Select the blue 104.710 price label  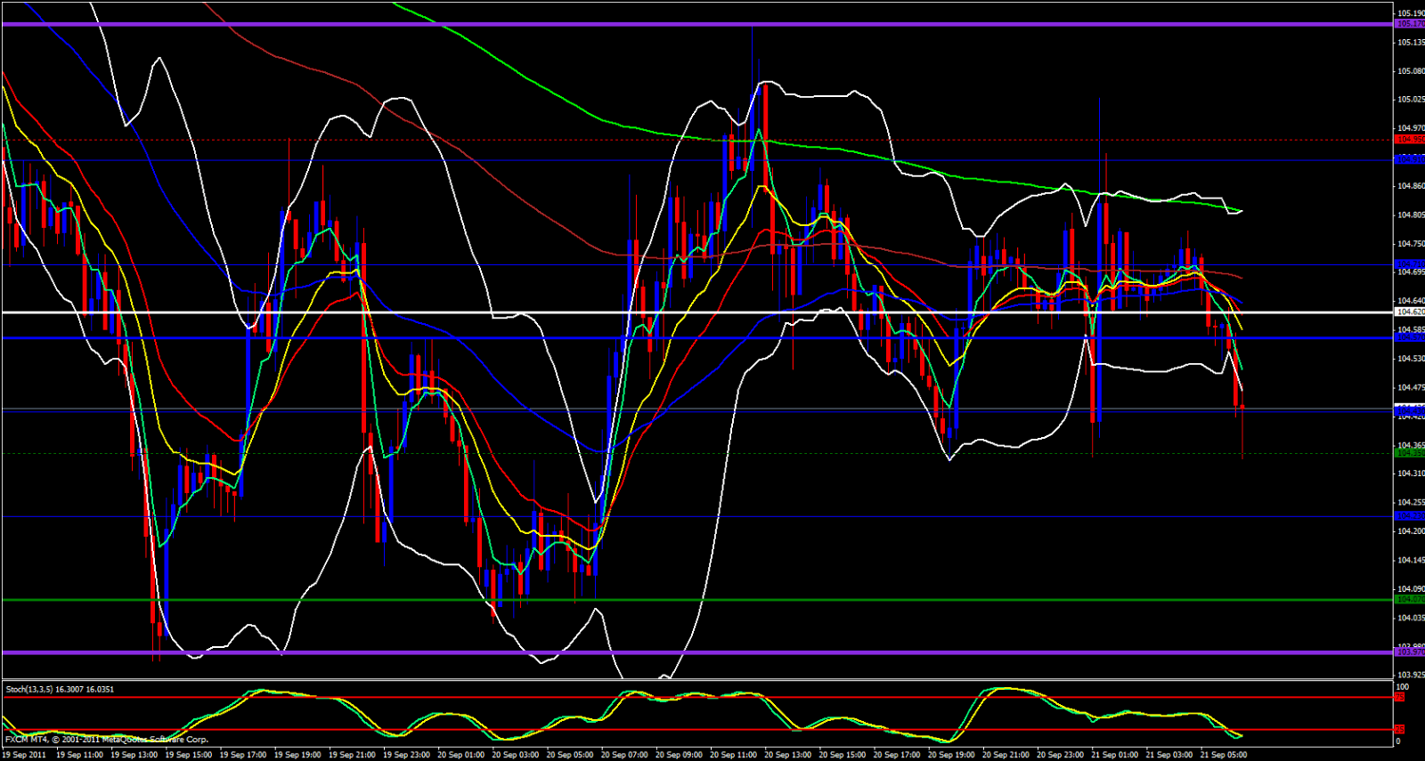pyautogui.click(x=1409, y=264)
